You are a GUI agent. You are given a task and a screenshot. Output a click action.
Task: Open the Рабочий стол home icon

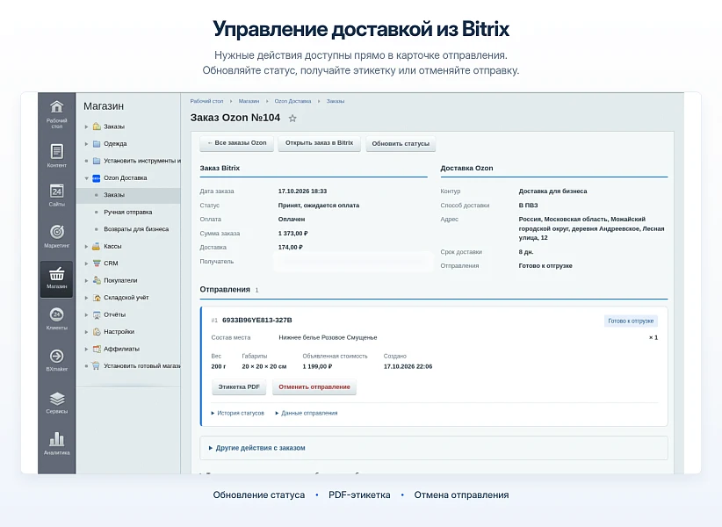coord(56,107)
